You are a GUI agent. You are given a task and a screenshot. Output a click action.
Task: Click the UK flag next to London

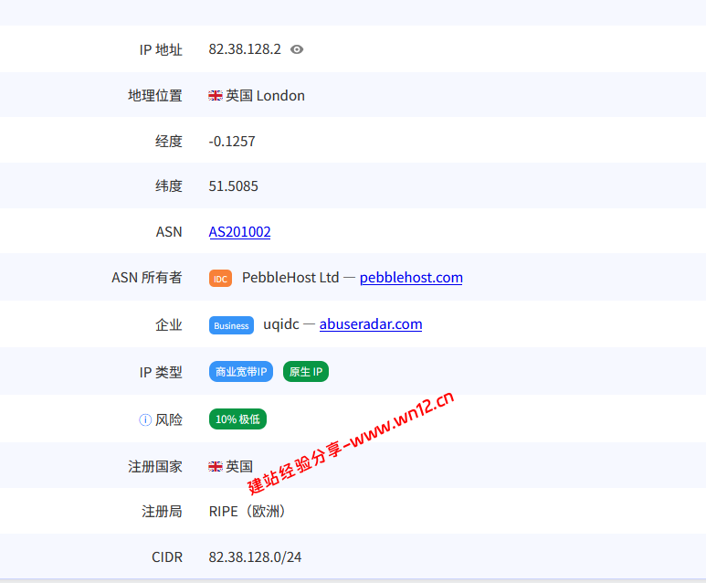point(216,96)
